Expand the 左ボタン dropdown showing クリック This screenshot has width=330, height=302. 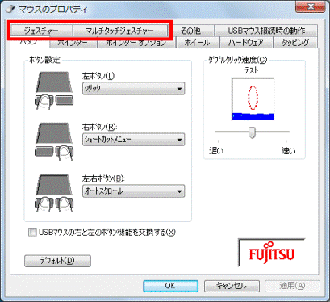(x=133, y=88)
